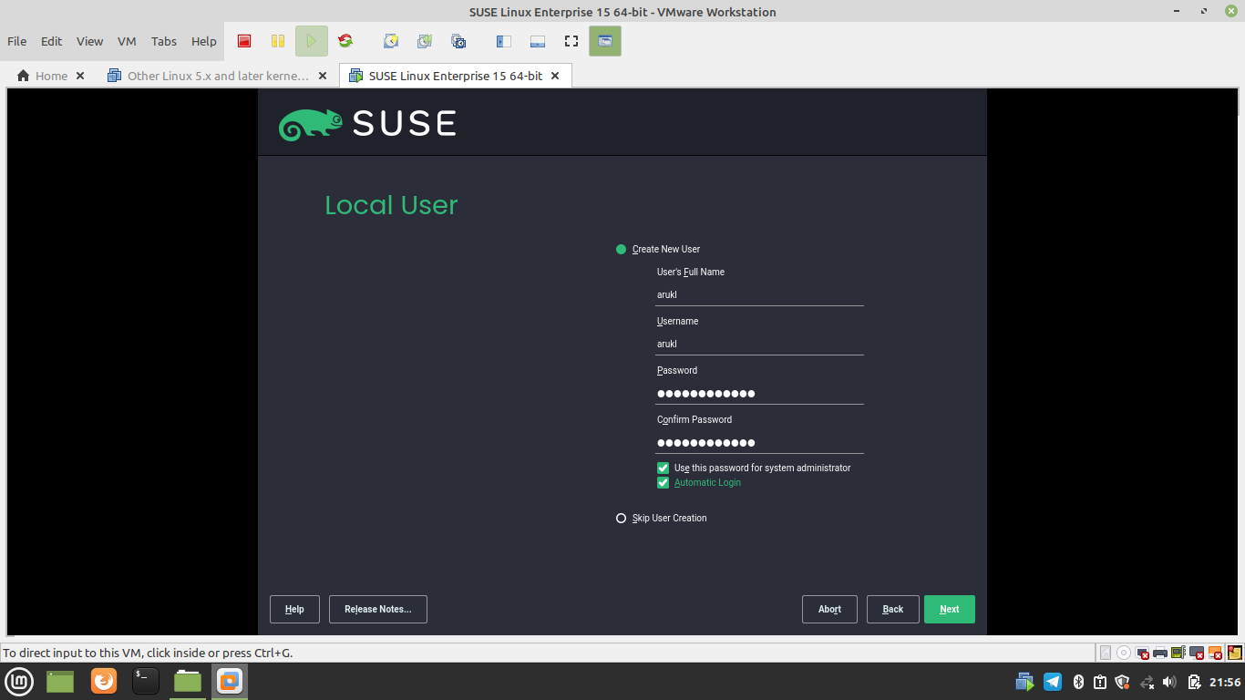This screenshot has height=700, width=1245.
Task: Open the Linux Mint start menu
Action: [x=20, y=681]
